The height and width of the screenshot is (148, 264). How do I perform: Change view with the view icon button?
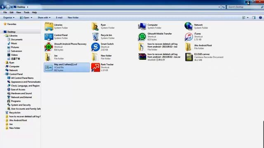click(244, 18)
